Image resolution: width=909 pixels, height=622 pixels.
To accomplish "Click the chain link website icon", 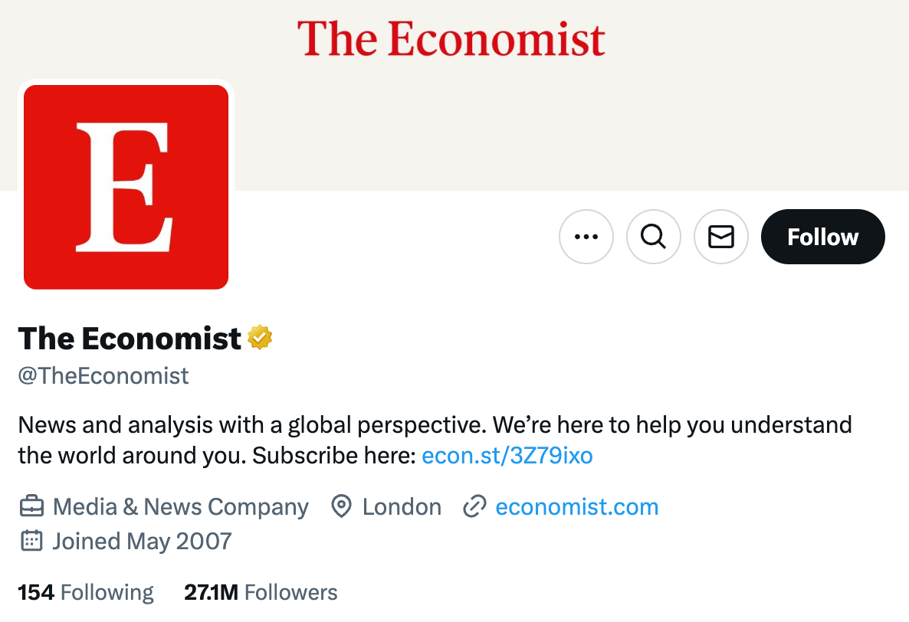I will tap(476, 506).
